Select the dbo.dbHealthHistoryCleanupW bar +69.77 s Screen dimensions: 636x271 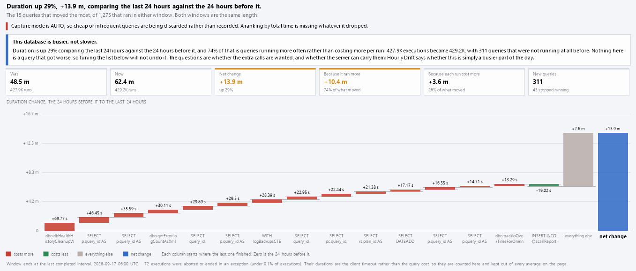coord(60,227)
